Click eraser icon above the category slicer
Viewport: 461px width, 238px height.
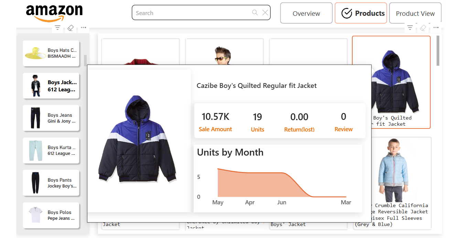71,28
